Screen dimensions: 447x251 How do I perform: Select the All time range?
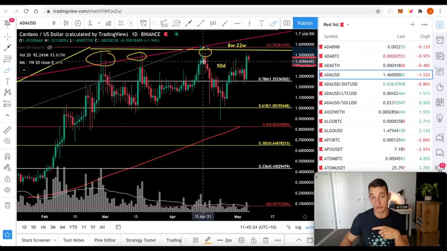102,227
